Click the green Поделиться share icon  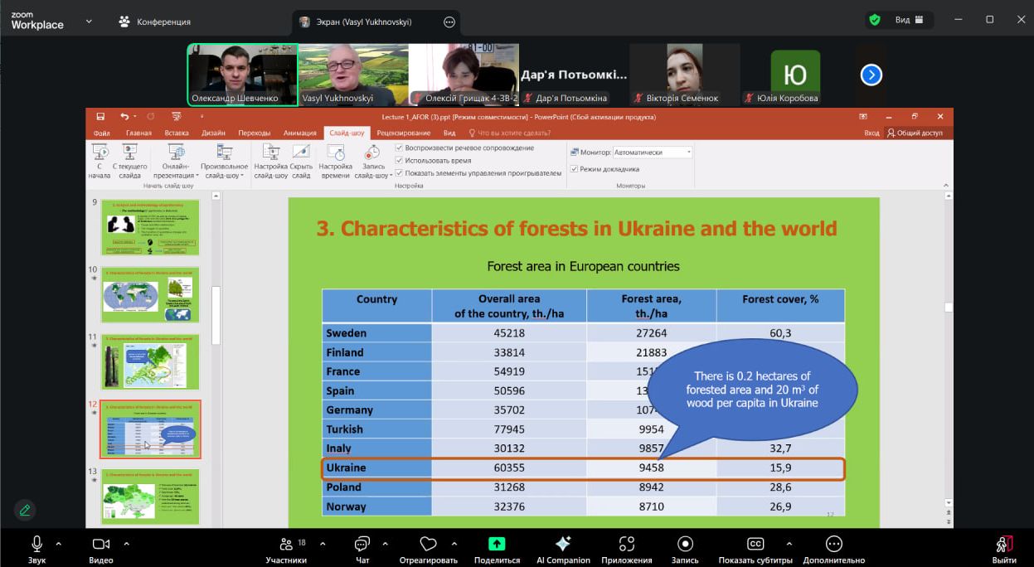coord(496,544)
